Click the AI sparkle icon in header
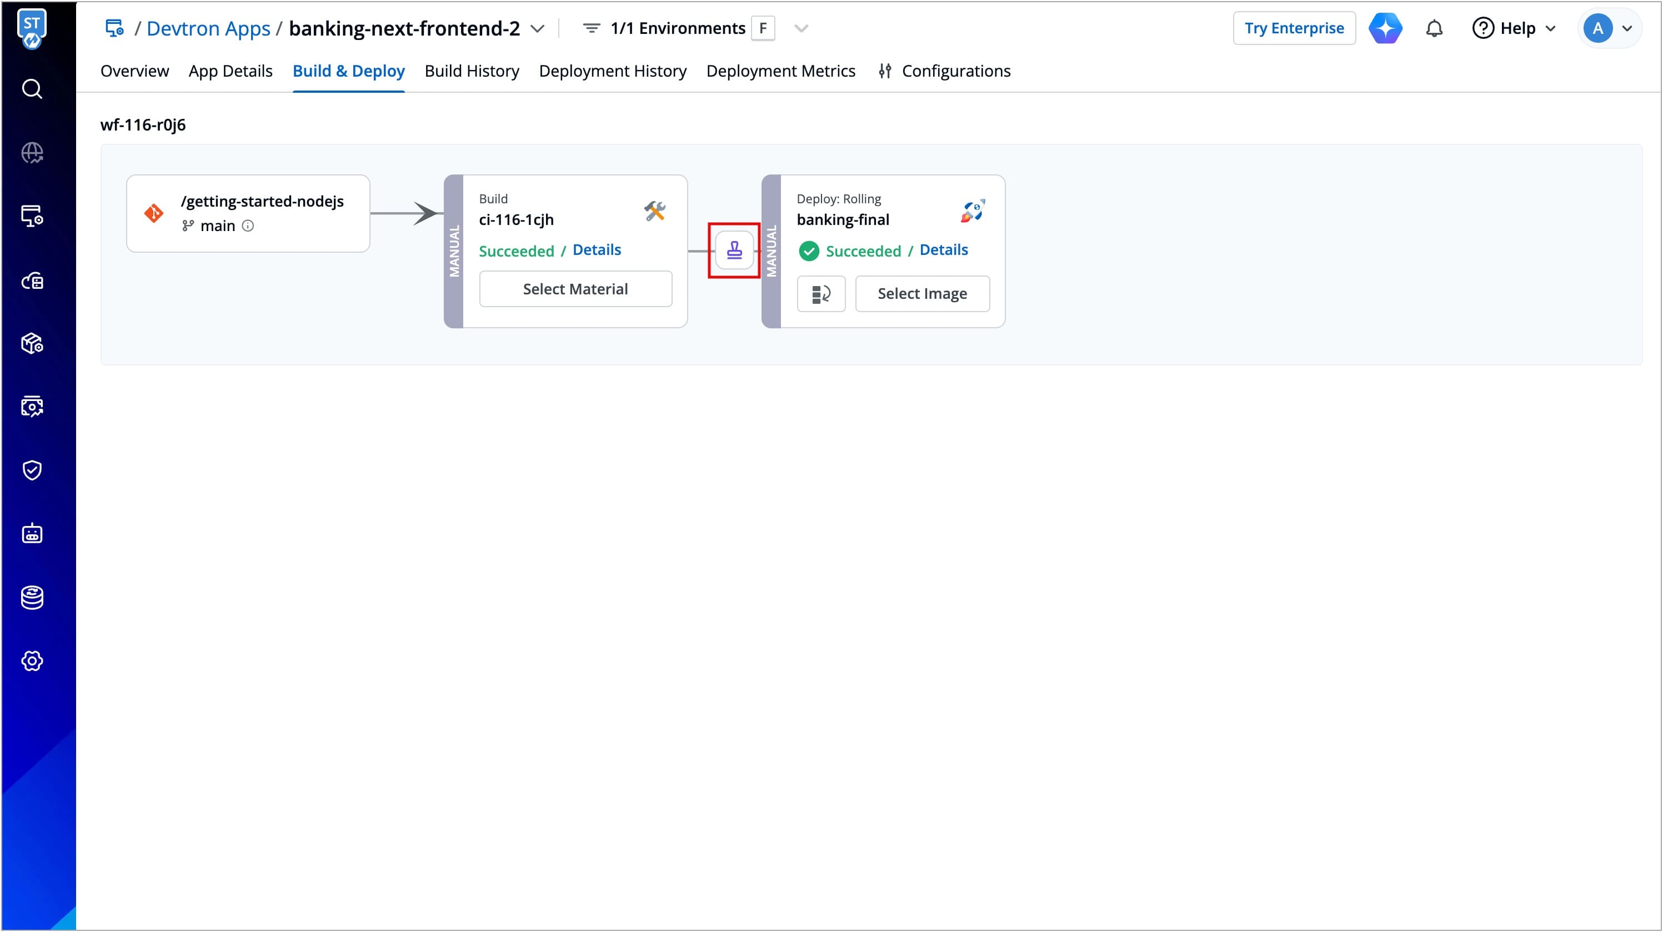Image resolution: width=1663 pixels, height=932 pixels. (x=1385, y=28)
